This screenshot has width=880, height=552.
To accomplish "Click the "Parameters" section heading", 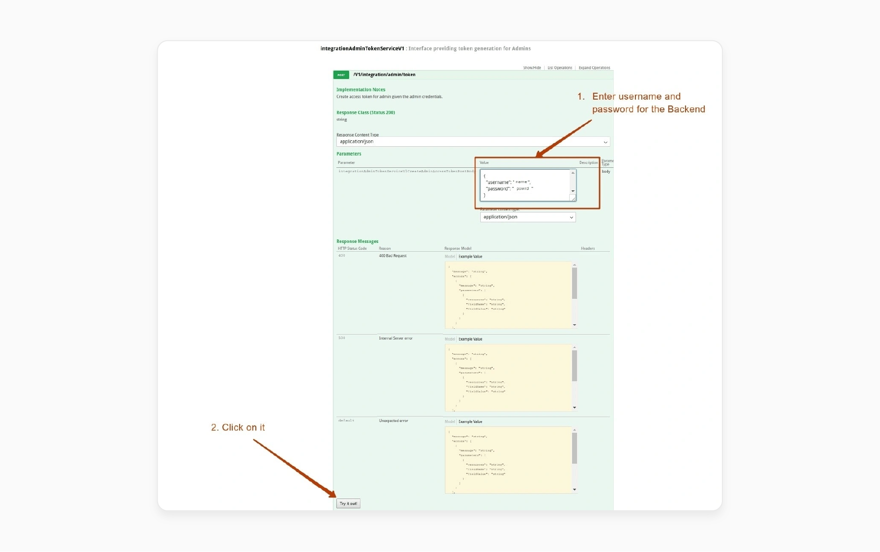I will click(349, 154).
